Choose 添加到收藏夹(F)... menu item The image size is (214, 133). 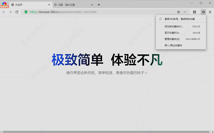pyautogui.click(x=181, y=26)
